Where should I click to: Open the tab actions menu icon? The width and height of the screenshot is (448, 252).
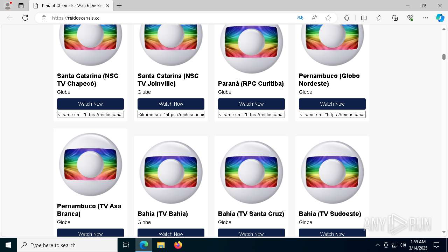(21, 6)
